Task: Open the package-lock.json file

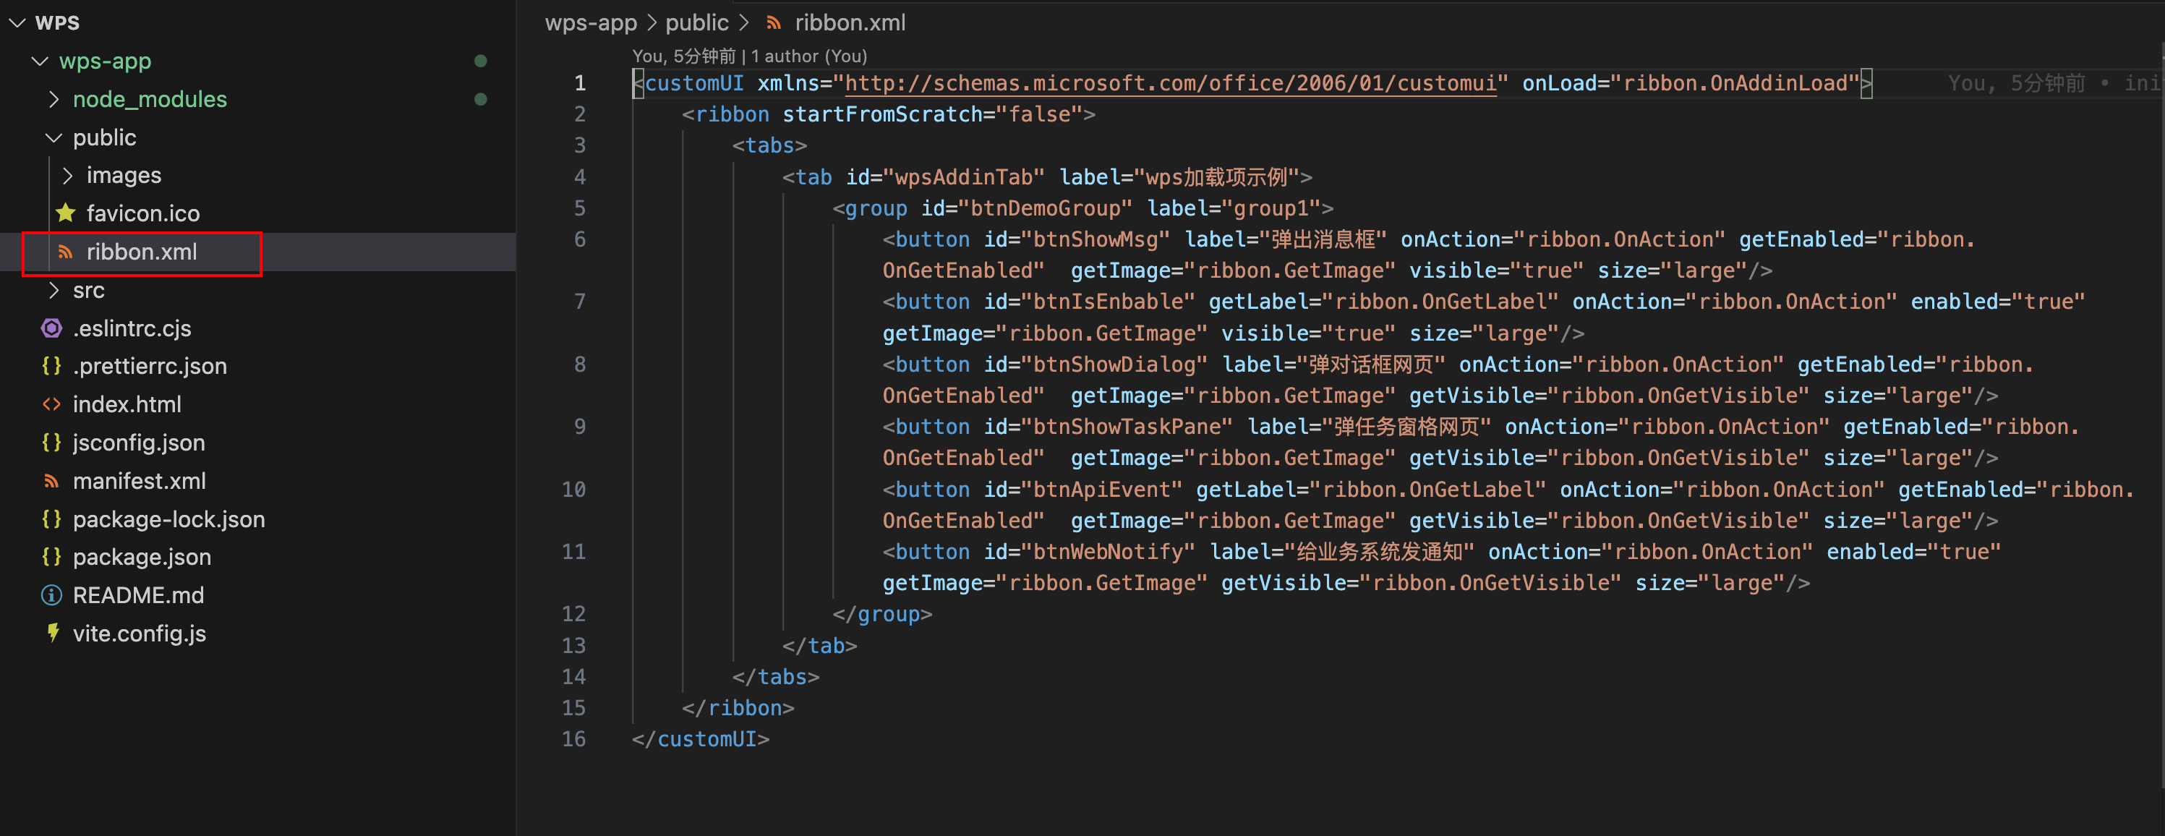Action: point(168,519)
